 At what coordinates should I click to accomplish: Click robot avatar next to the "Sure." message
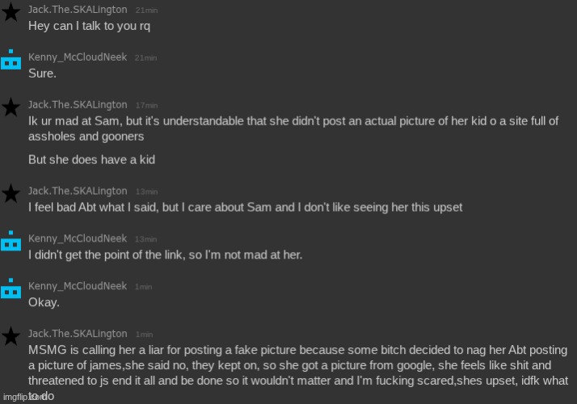tap(11, 61)
